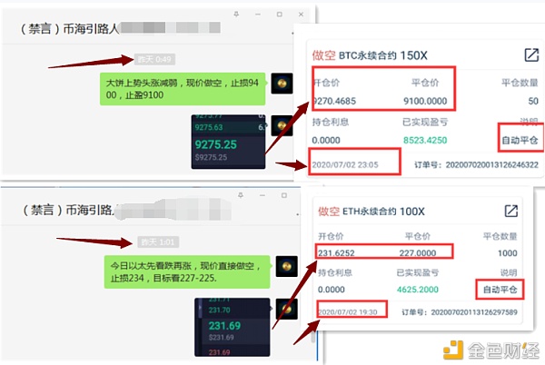Close the top chat window
Viewport: 545px width, 365px height.
tap(301, 15)
